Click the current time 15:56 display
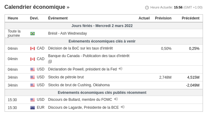206x116 pixels. point(178,7)
